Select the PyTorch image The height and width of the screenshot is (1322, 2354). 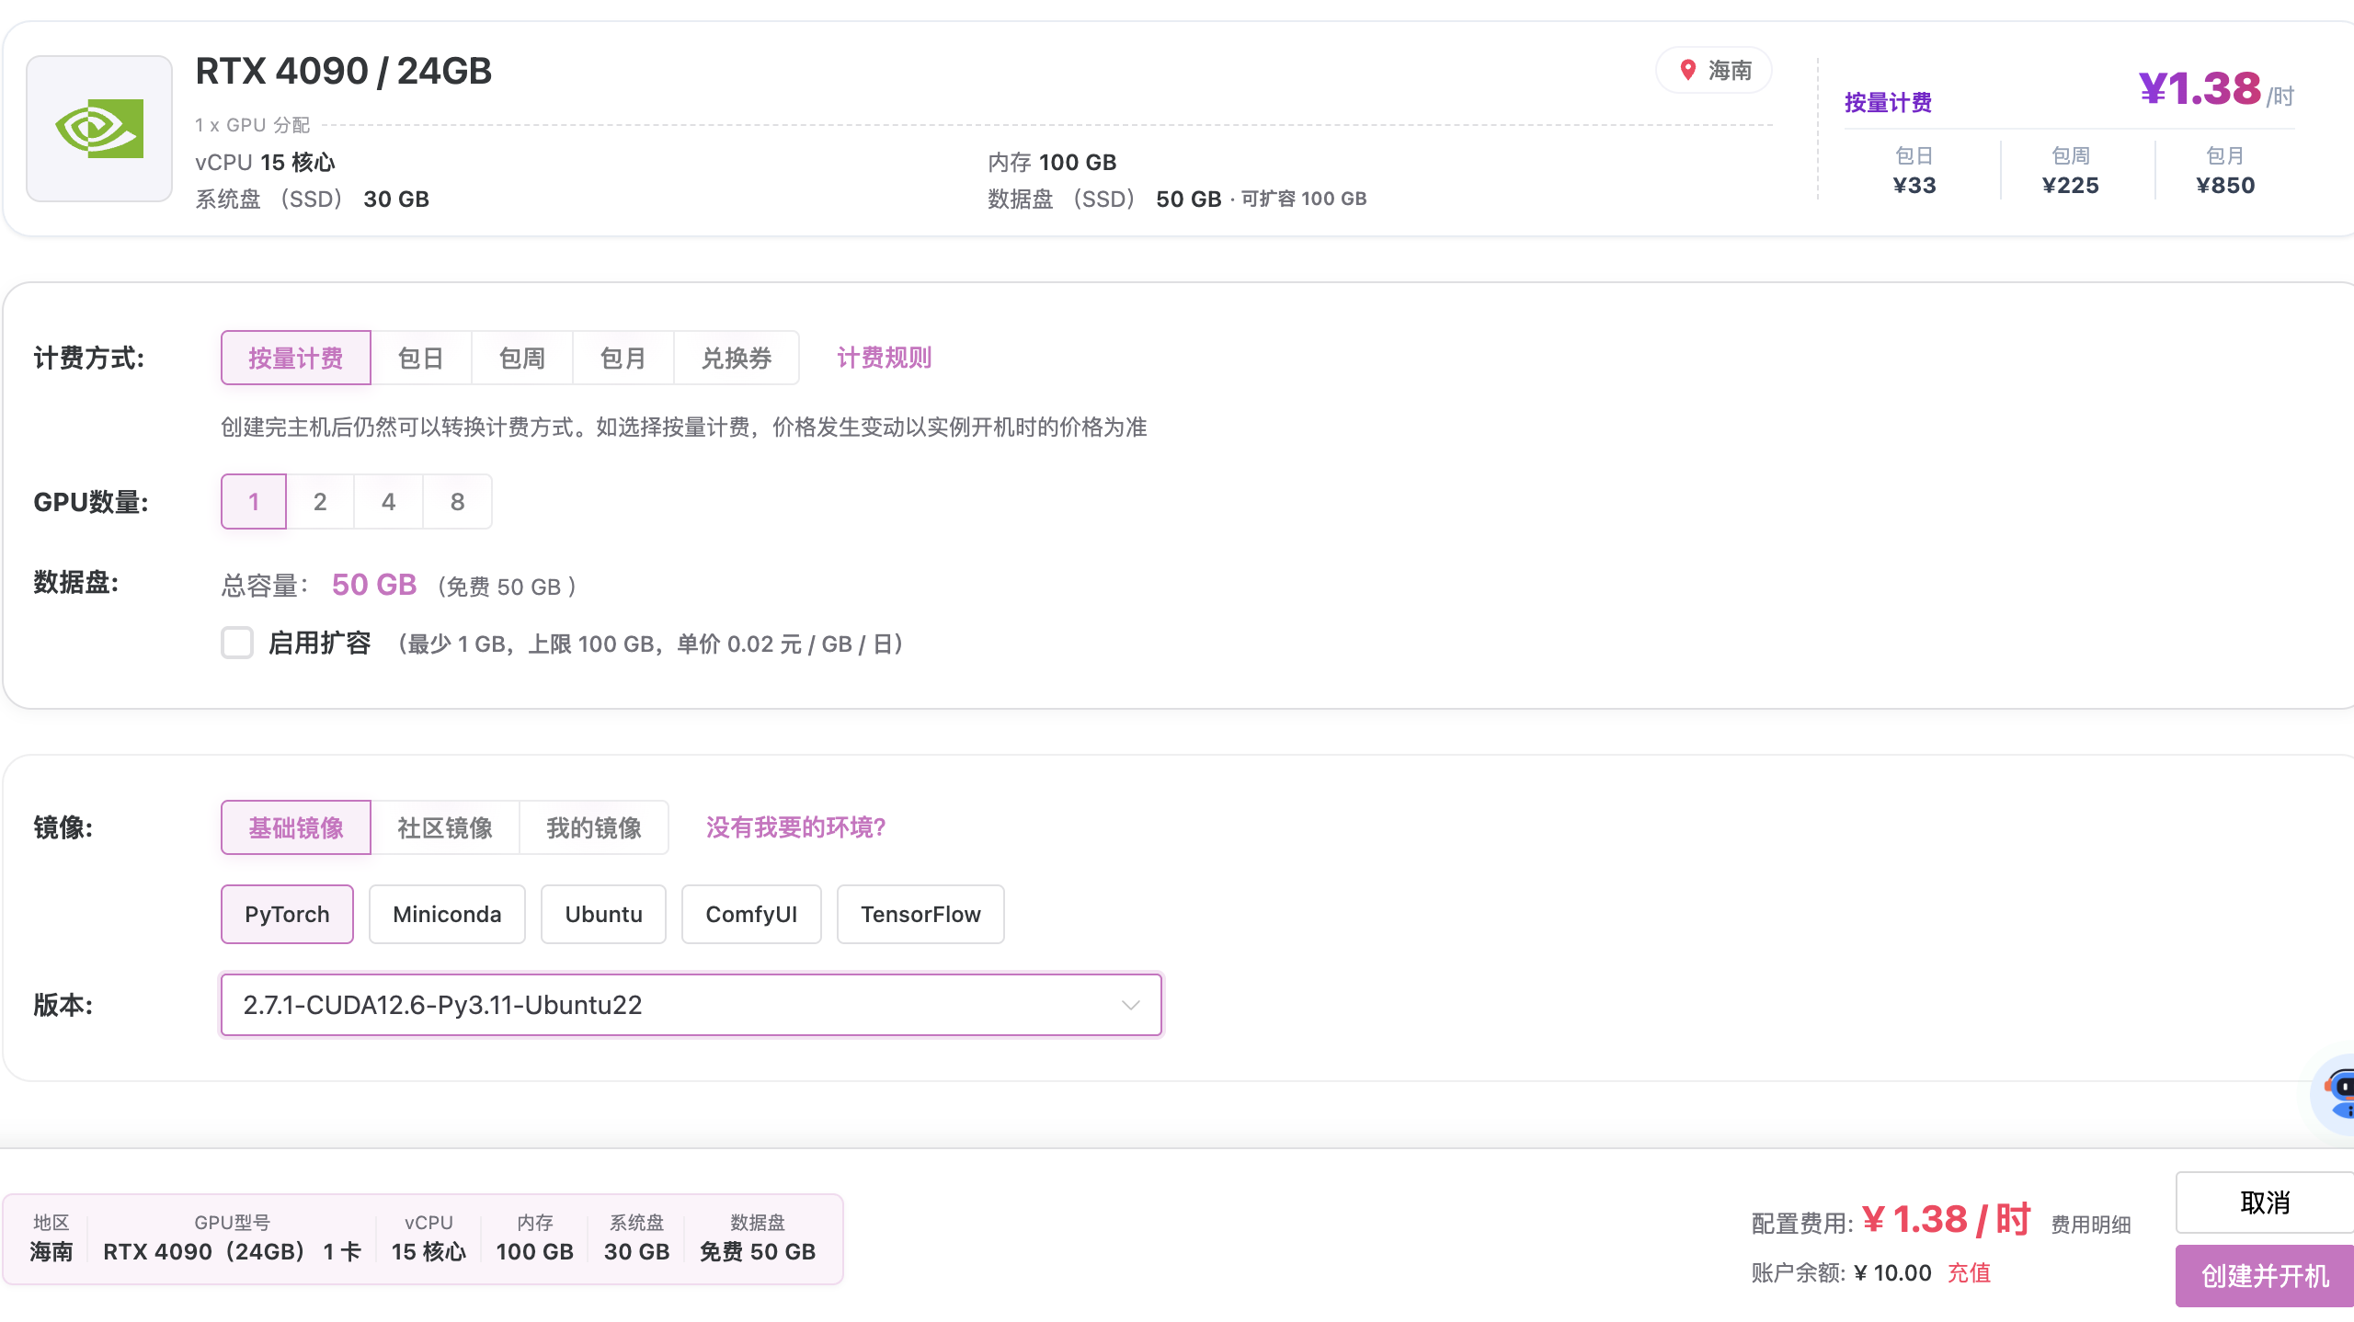click(287, 914)
